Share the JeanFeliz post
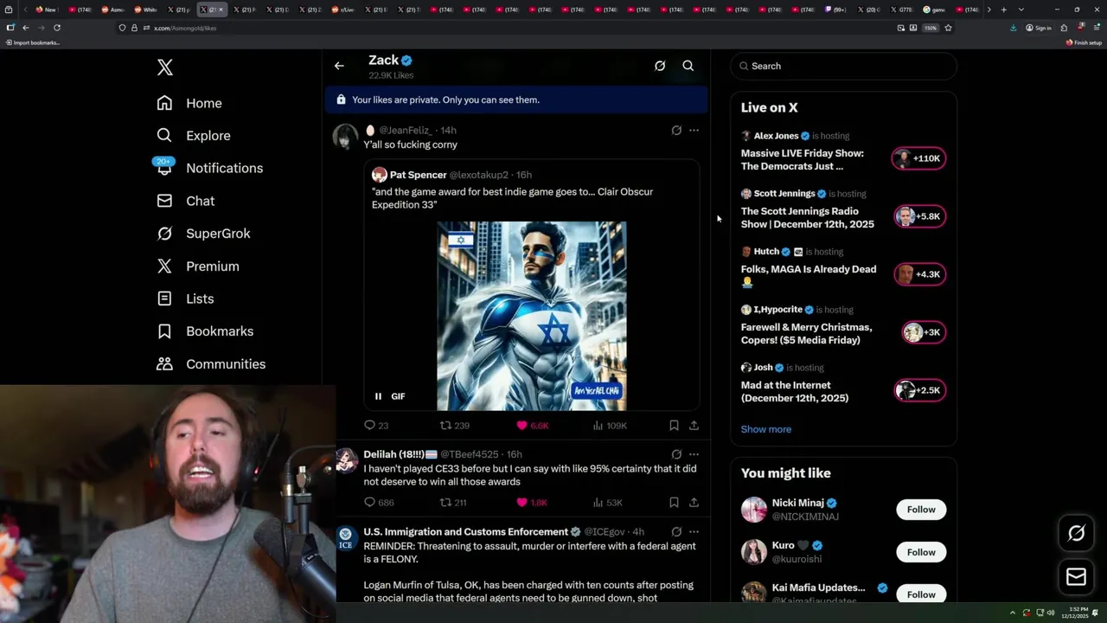The width and height of the screenshot is (1107, 623). tap(694, 426)
